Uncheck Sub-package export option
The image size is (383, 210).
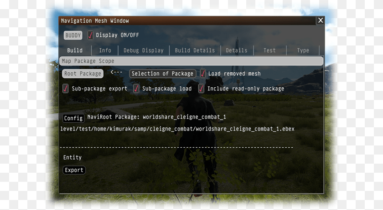66,89
